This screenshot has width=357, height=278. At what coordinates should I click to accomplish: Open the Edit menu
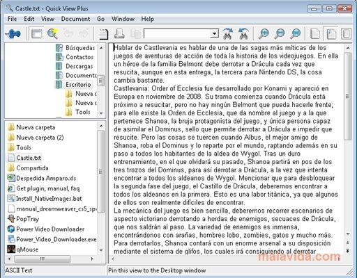tap(29, 19)
